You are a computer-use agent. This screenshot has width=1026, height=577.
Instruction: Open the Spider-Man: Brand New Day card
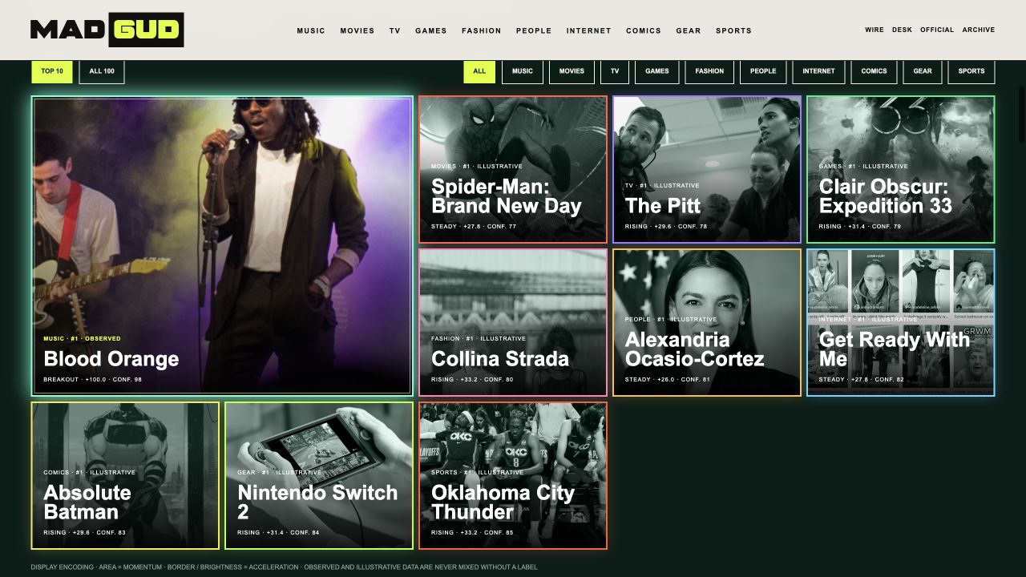tap(513, 169)
